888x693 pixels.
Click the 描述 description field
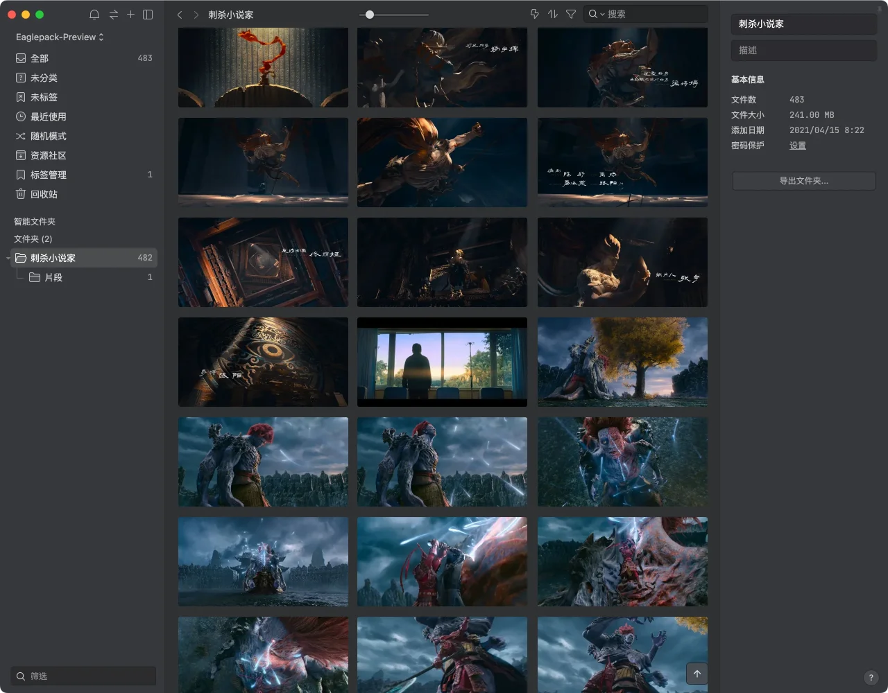click(803, 50)
